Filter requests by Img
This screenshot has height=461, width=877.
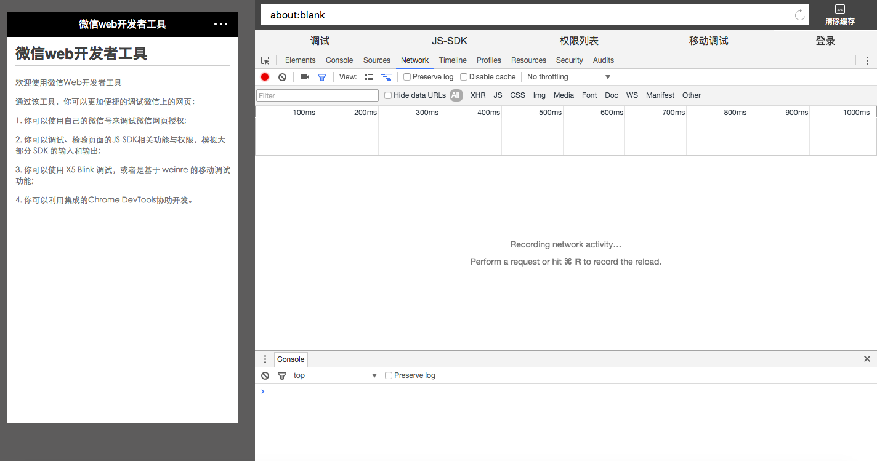pos(540,95)
